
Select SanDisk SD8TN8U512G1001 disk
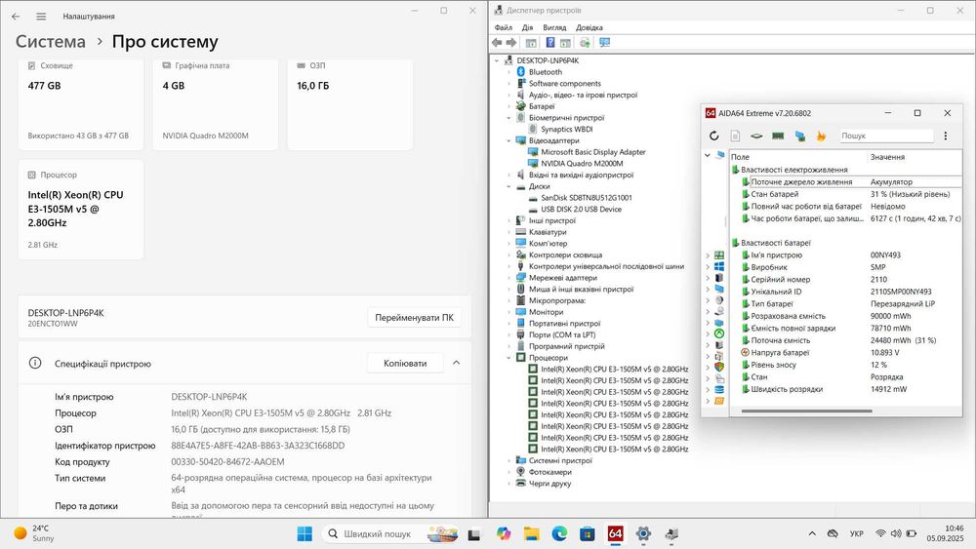coord(586,198)
